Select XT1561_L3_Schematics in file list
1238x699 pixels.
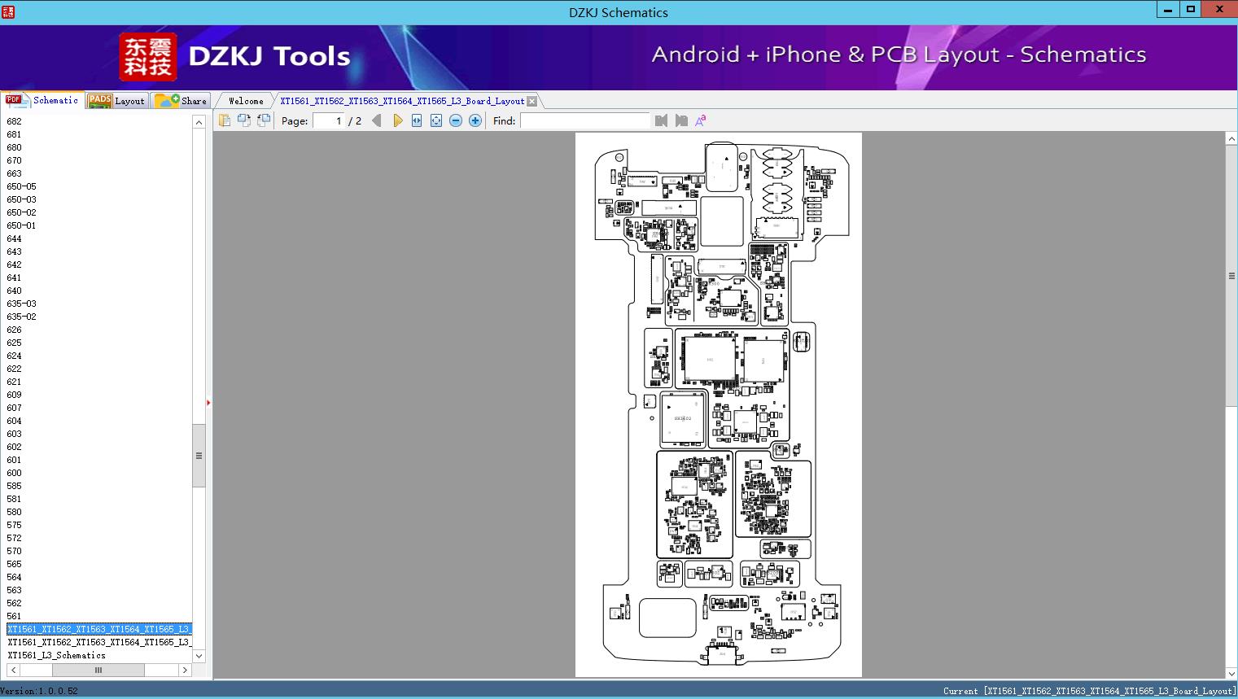(x=57, y=655)
